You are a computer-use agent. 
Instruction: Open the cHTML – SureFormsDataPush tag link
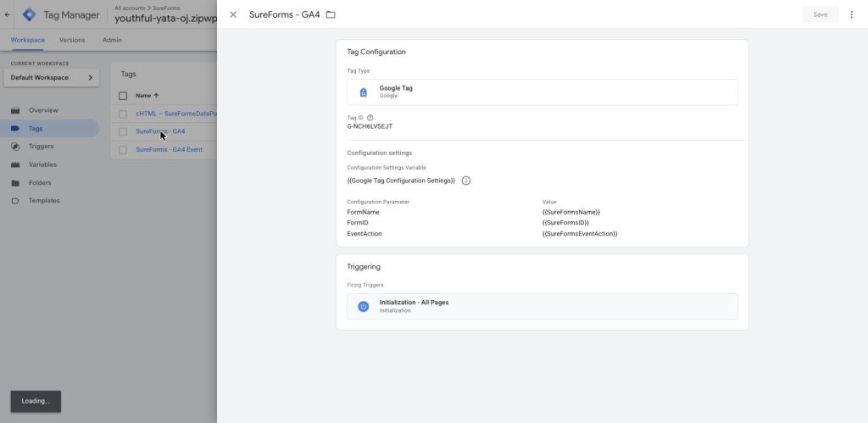(x=176, y=114)
